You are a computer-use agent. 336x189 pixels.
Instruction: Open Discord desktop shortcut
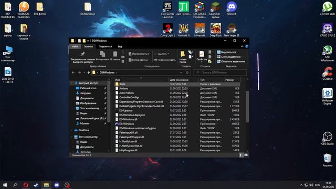click(232, 8)
